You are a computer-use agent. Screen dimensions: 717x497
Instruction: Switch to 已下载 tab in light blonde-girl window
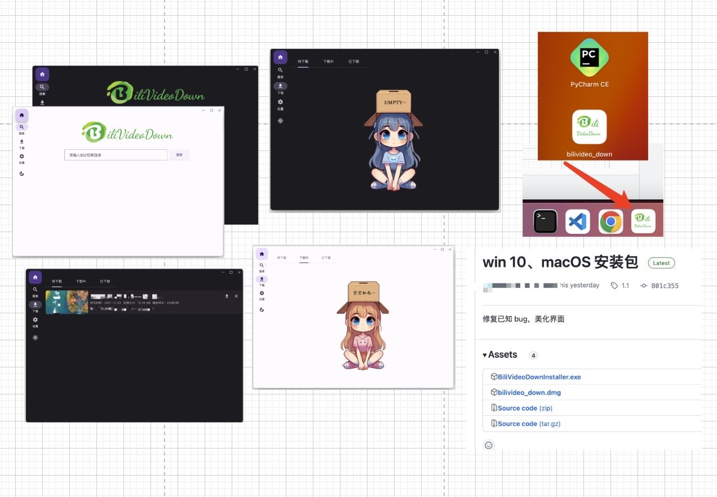point(326,258)
